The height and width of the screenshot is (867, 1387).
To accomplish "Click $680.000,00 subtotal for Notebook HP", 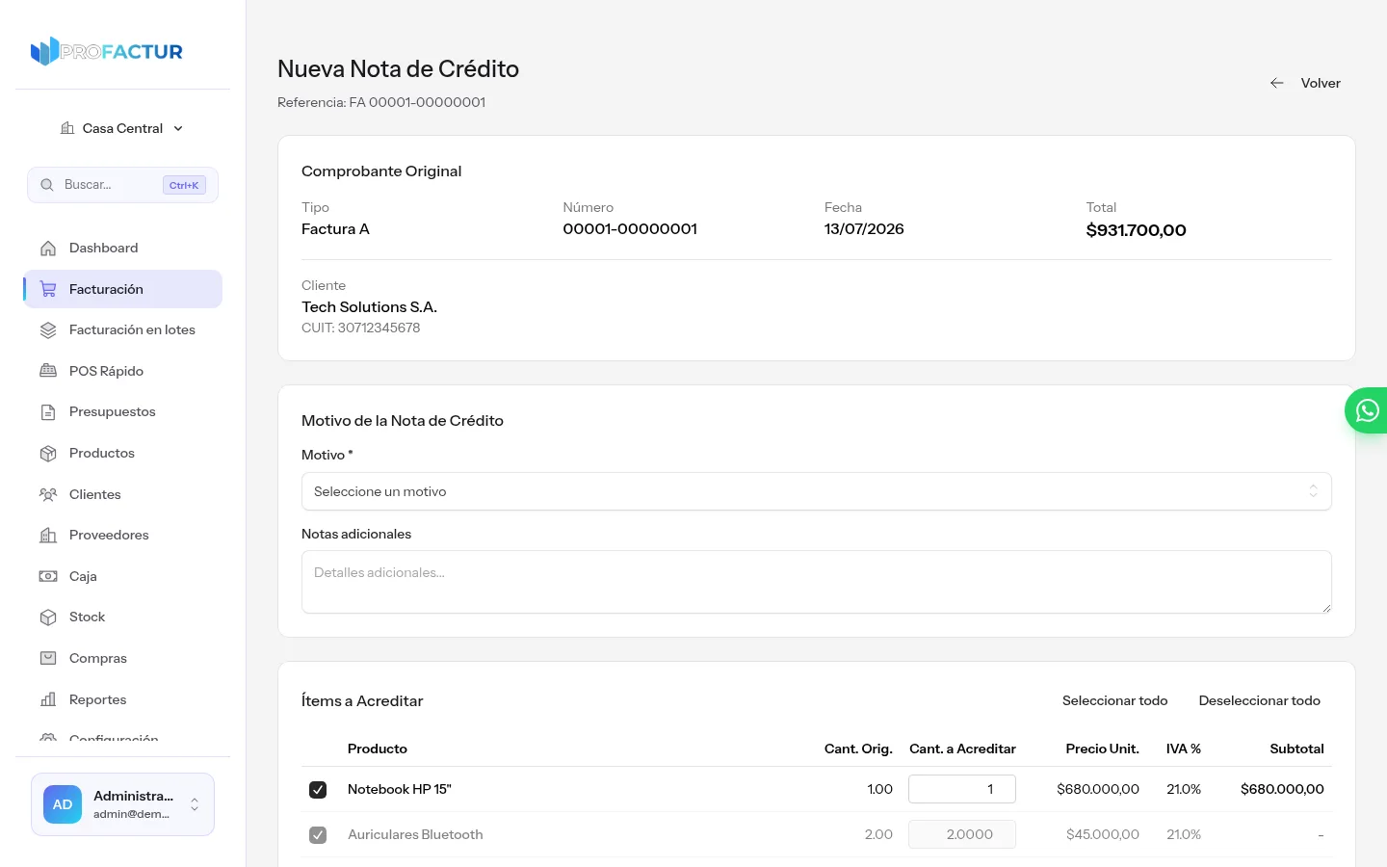I will (x=1282, y=789).
